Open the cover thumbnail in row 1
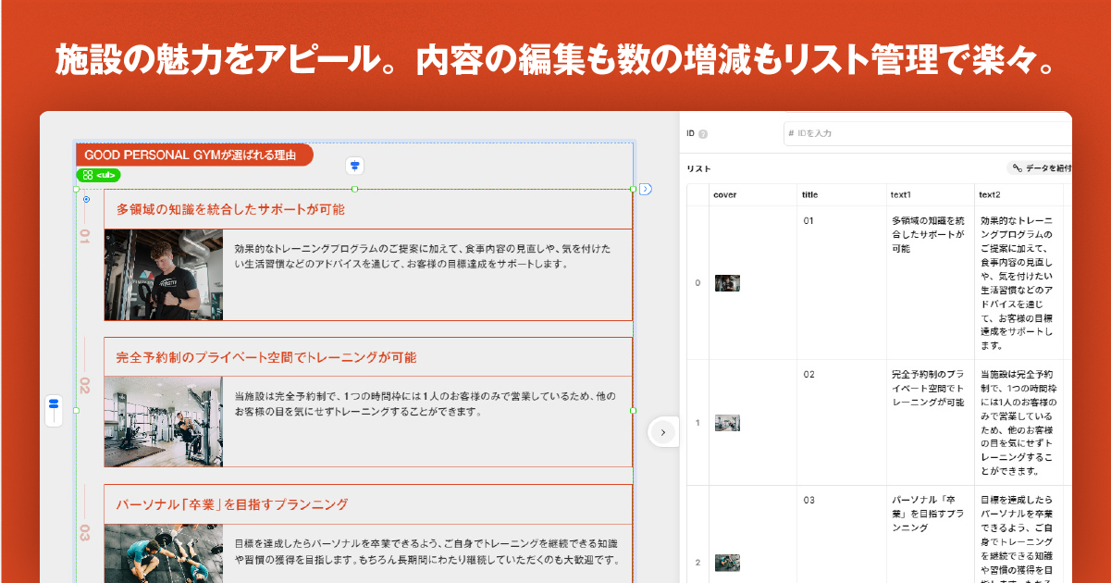 click(x=727, y=423)
